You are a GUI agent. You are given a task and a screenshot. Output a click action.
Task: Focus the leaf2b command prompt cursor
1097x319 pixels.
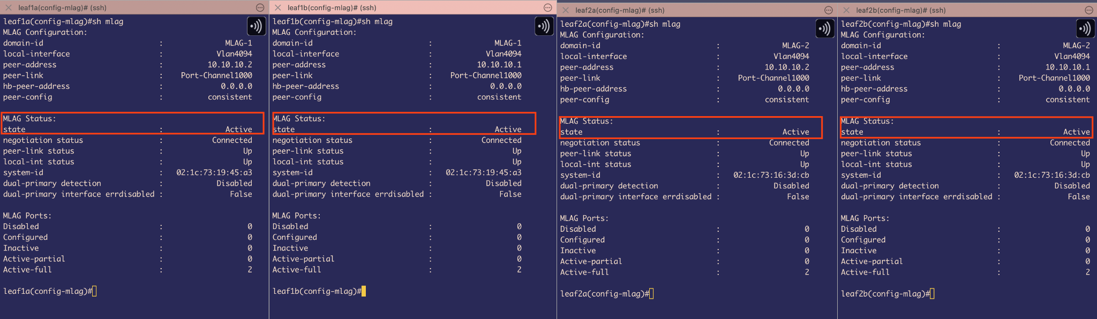click(x=932, y=294)
